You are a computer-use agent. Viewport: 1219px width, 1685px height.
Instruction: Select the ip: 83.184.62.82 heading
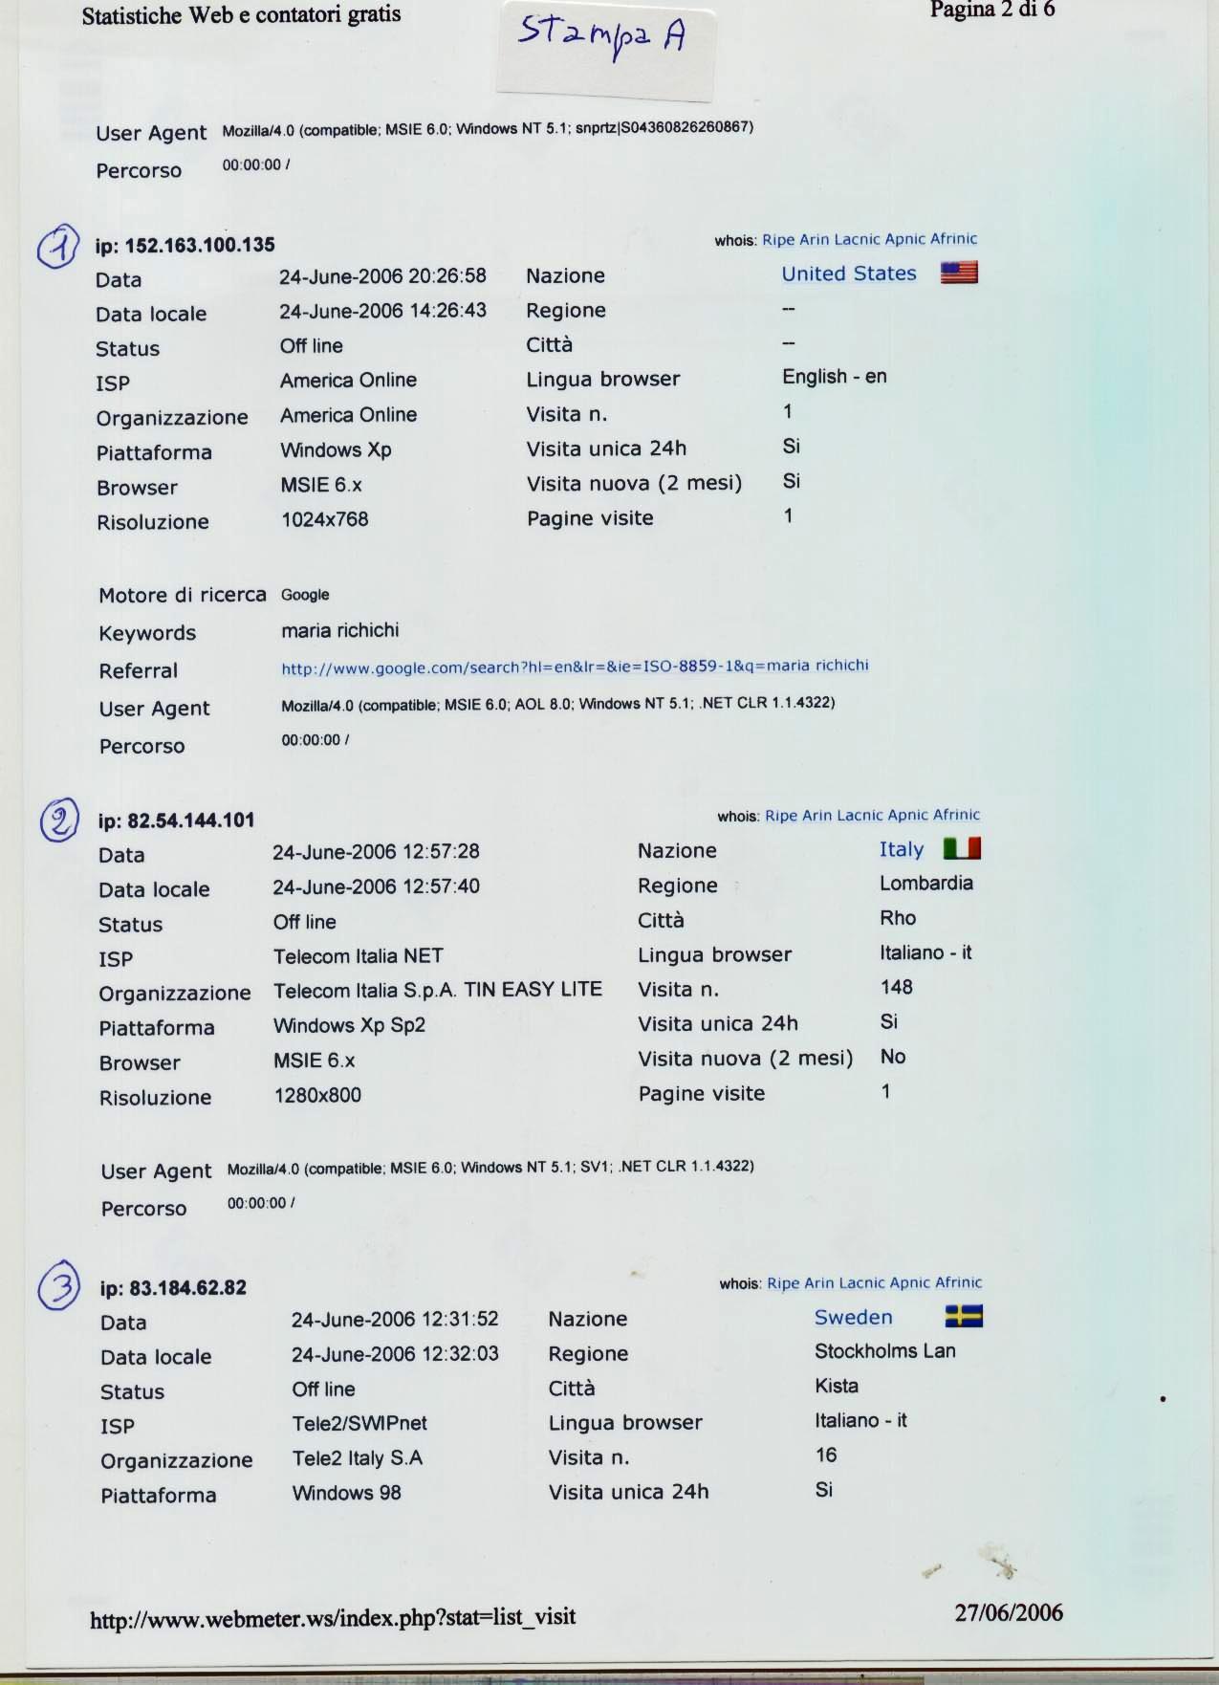pyautogui.click(x=173, y=1288)
